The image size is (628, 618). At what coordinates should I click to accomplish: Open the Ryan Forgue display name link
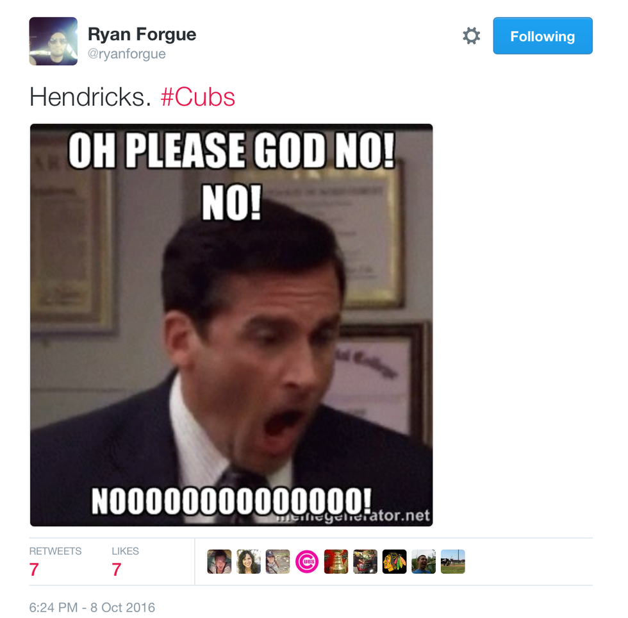coord(142,35)
